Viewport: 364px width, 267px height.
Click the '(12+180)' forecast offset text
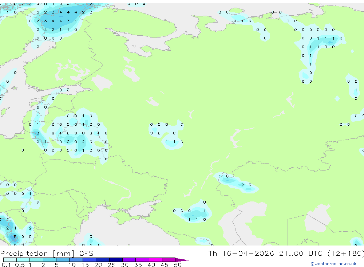click(x=346, y=253)
